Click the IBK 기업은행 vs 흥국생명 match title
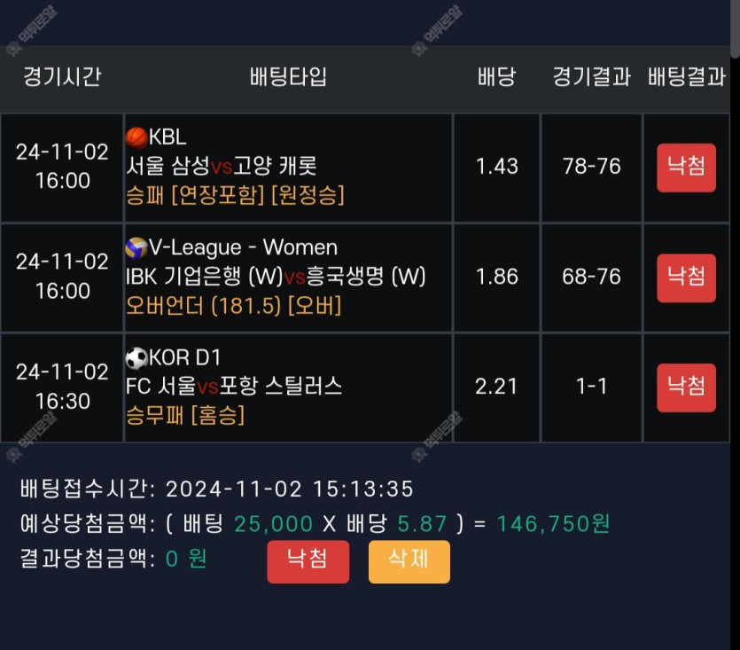740x650 pixels. click(x=276, y=277)
